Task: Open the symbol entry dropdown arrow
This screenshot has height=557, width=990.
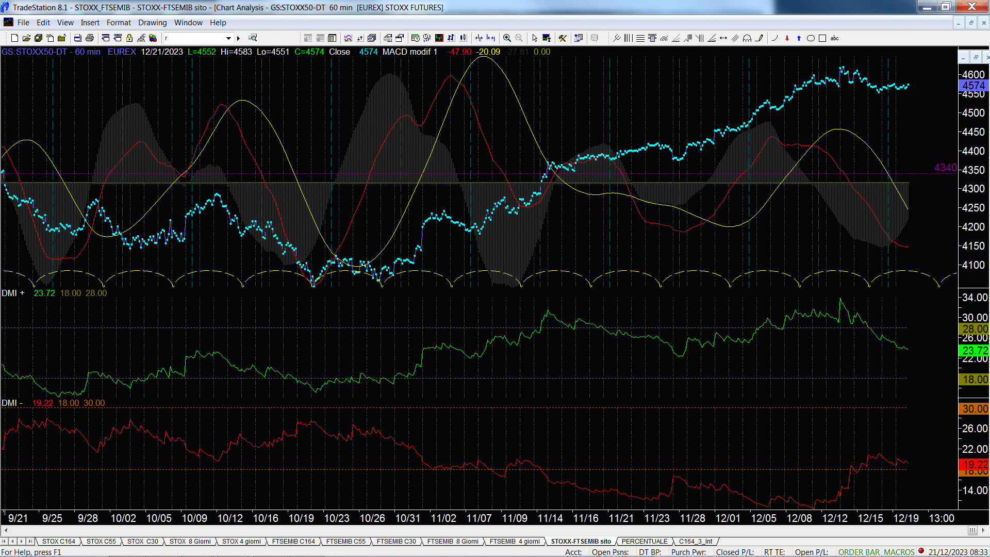Action: coord(228,38)
